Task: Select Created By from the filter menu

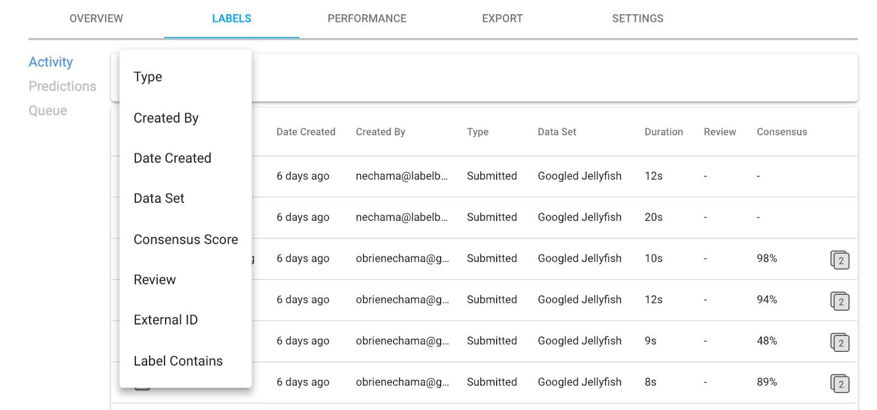Action: click(x=166, y=118)
